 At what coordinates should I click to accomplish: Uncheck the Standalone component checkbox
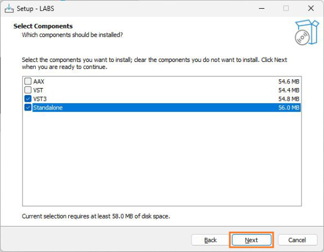click(x=28, y=107)
